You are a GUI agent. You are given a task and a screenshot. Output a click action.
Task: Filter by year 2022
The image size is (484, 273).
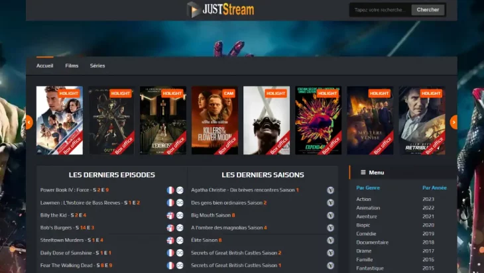(x=428, y=208)
